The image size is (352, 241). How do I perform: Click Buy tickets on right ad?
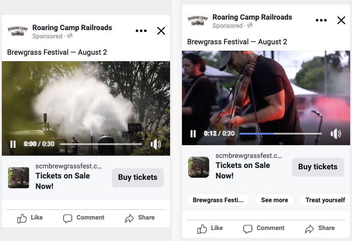318,167
